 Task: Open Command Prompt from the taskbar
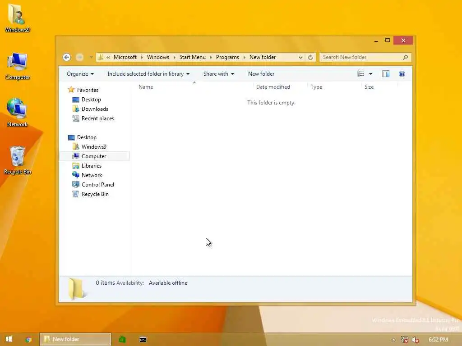(143, 340)
